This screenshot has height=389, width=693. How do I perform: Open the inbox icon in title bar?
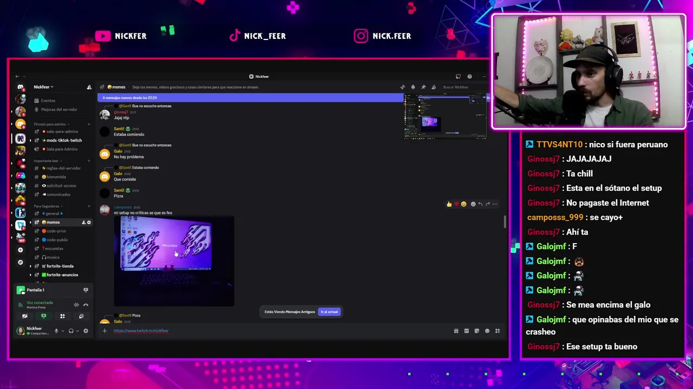click(x=458, y=77)
